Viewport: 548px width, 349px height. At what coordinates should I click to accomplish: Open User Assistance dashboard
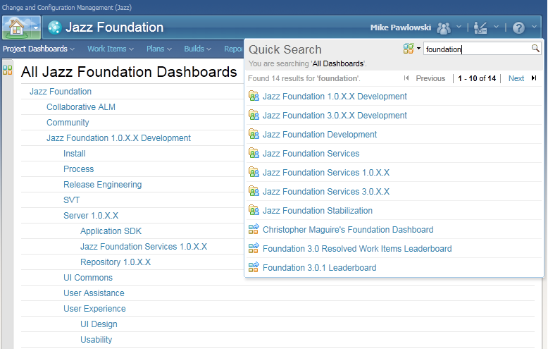pyautogui.click(x=94, y=293)
